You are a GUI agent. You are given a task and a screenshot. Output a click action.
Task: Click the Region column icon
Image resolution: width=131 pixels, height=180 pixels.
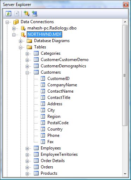(43, 116)
